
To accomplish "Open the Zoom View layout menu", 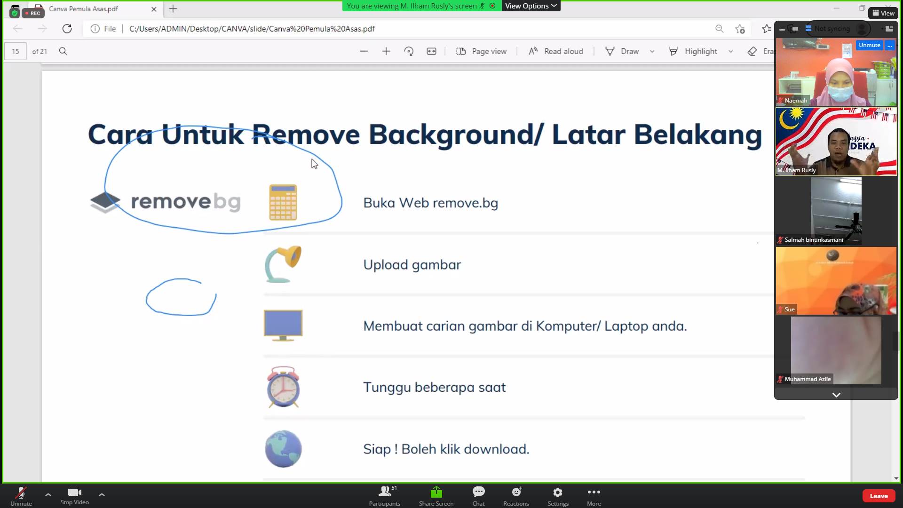I will tap(883, 13).
